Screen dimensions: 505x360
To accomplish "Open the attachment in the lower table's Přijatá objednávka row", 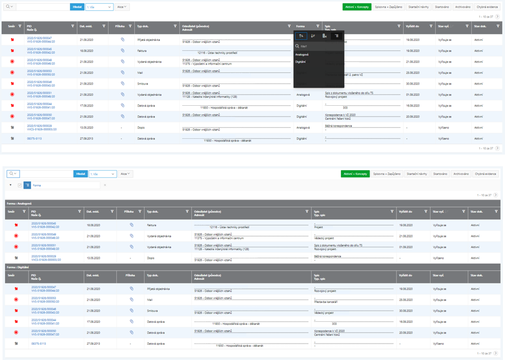I will [x=131, y=289].
